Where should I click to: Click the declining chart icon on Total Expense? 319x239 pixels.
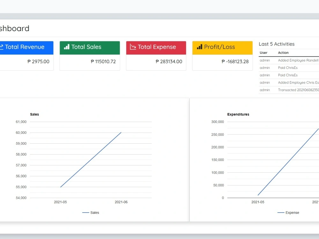click(x=133, y=47)
